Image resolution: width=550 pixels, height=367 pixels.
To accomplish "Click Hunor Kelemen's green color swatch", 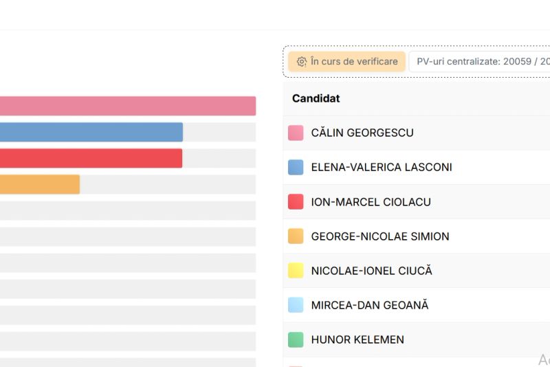I will click(x=296, y=340).
